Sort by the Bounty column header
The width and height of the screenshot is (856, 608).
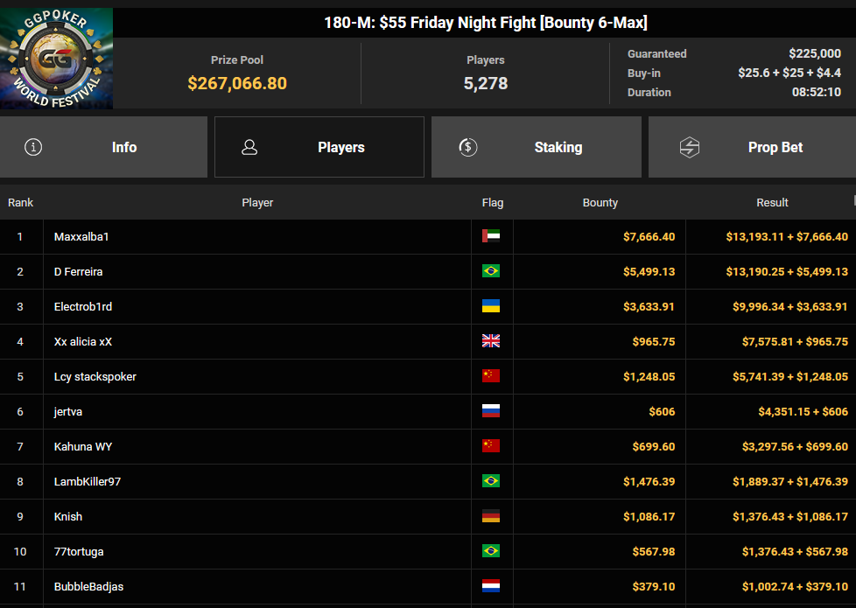click(600, 202)
